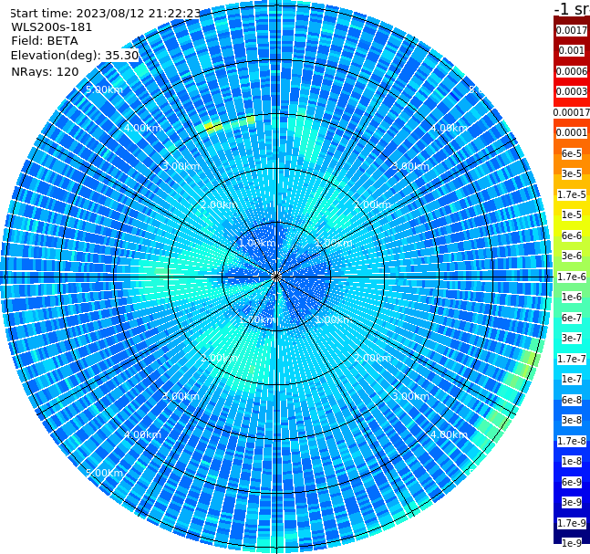Click the 2.00km range label in the lower-right quadrant
Image resolution: width=590 pixels, height=554 pixels.
click(373, 358)
